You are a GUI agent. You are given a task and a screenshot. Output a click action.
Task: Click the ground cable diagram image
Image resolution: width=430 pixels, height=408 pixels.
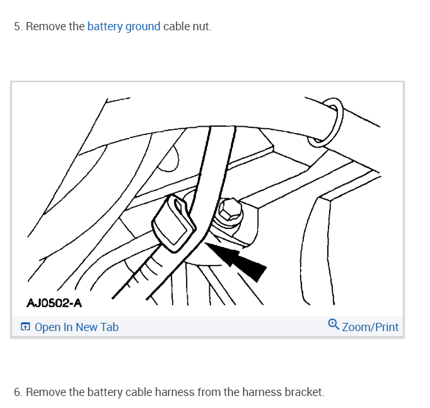click(207, 199)
